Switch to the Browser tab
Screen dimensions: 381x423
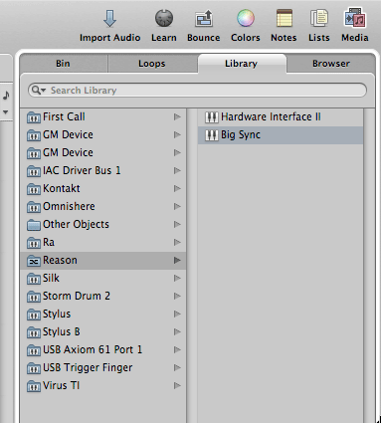pyautogui.click(x=331, y=64)
